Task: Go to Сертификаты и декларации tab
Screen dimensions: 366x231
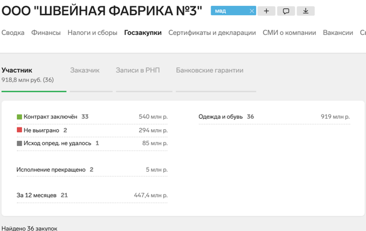Action: (212, 33)
